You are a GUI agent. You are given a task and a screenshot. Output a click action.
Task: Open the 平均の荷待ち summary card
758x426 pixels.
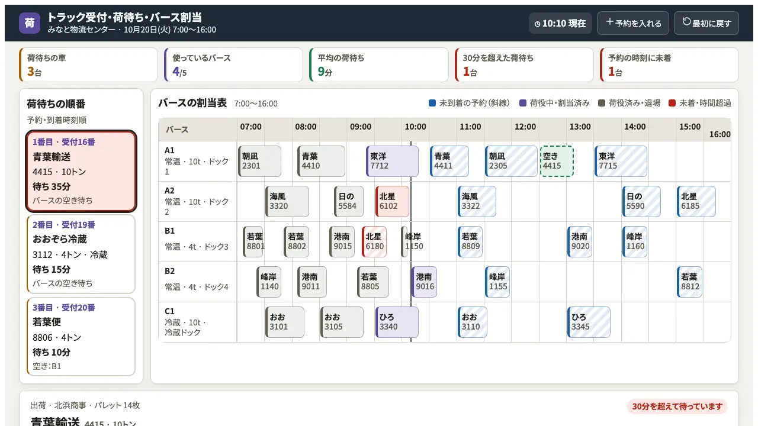(x=379, y=65)
